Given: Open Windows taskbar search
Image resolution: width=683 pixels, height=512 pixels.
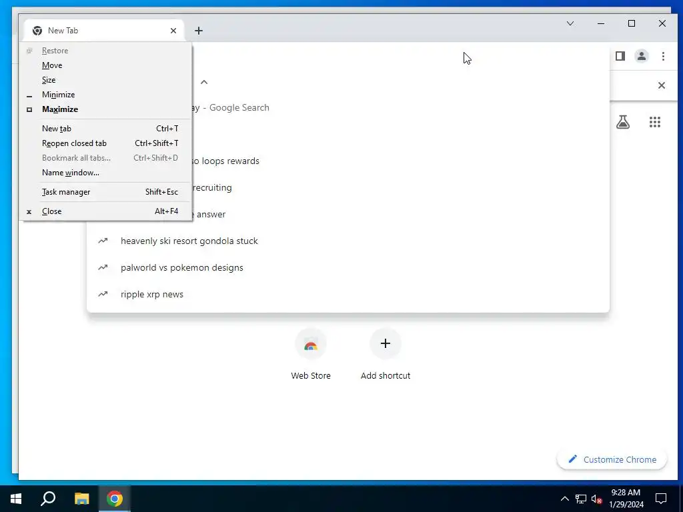Looking at the screenshot, I should coord(48,499).
